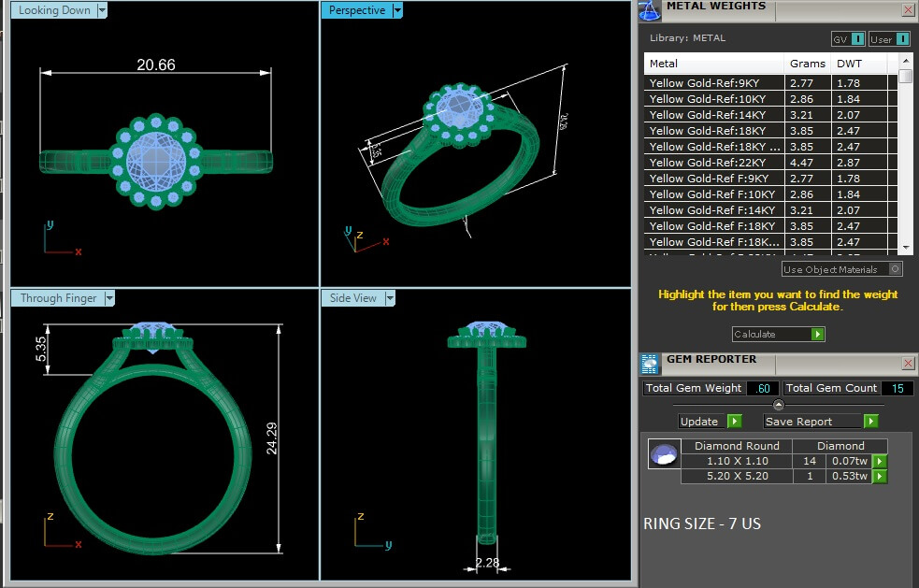
Task: Open the Perspective viewport dropdown arrow
Action: coord(397,10)
